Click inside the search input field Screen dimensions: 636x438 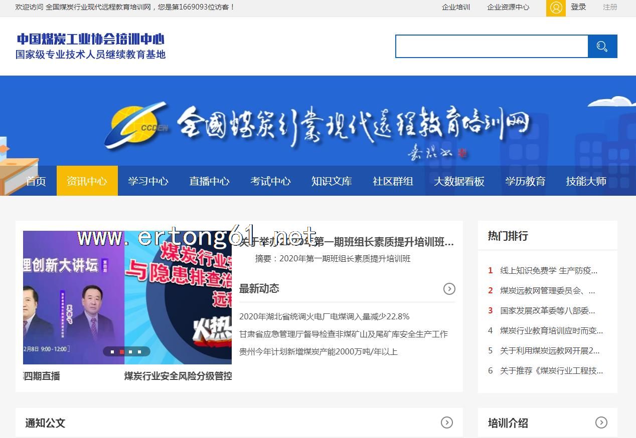tap(492, 47)
